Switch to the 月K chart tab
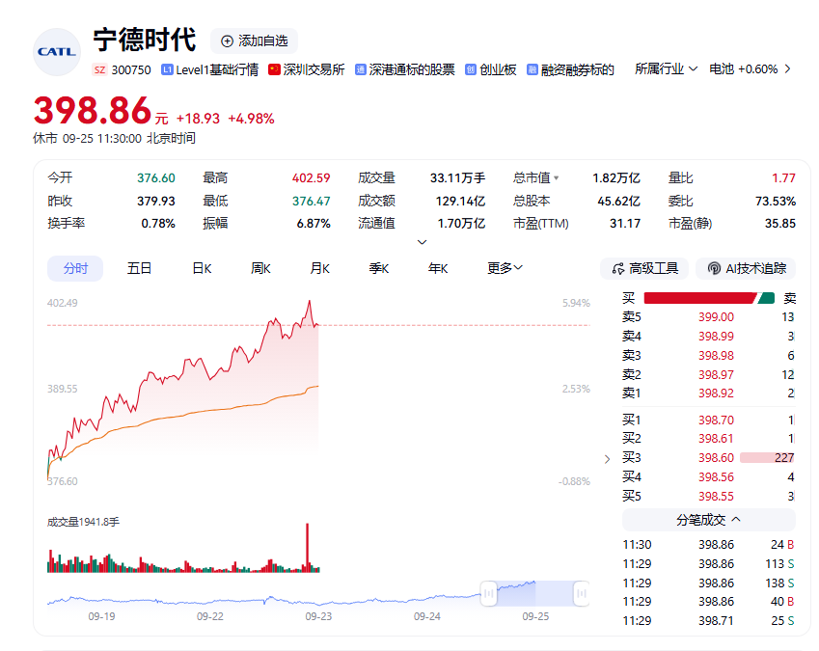The height and width of the screenshot is (651, 819). tap(319, 268)
